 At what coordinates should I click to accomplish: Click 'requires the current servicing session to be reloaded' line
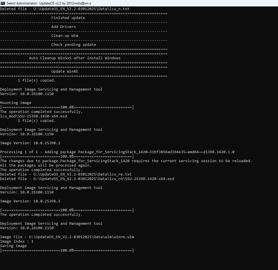pyautogui.click(x=126, y=161)
